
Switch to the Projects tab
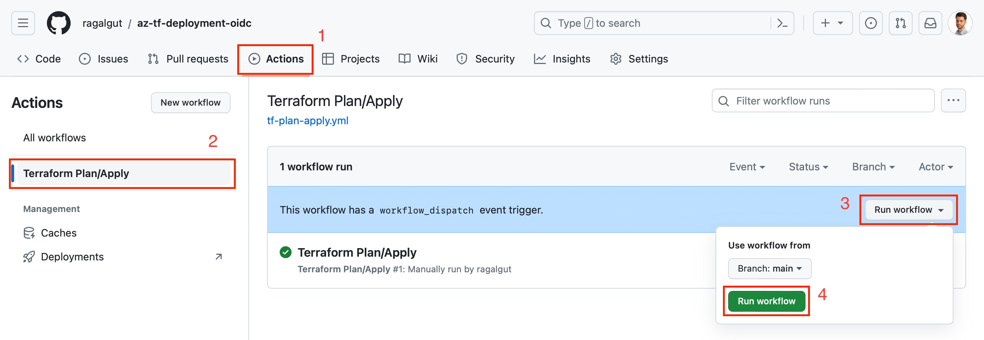(x=351, y=59)
